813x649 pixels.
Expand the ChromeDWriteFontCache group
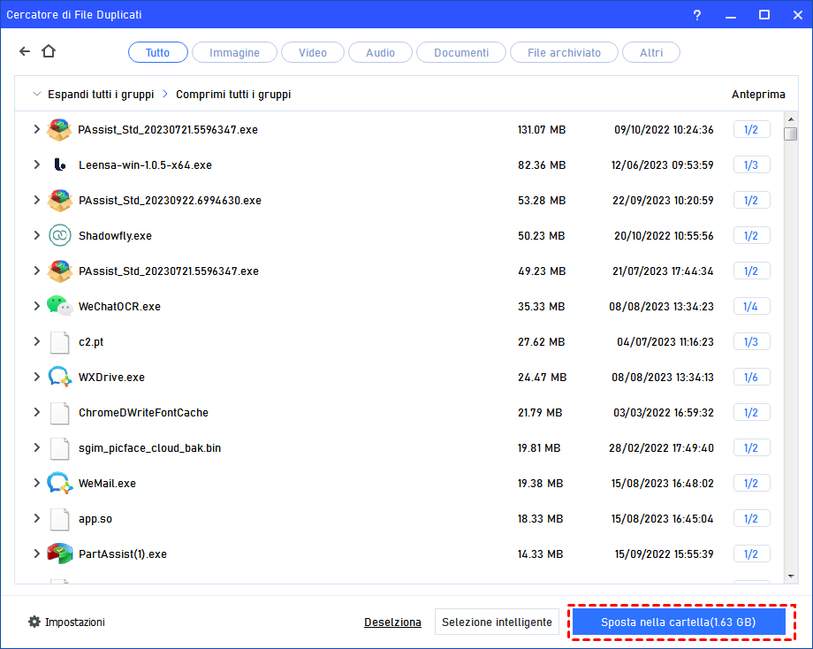36,412
